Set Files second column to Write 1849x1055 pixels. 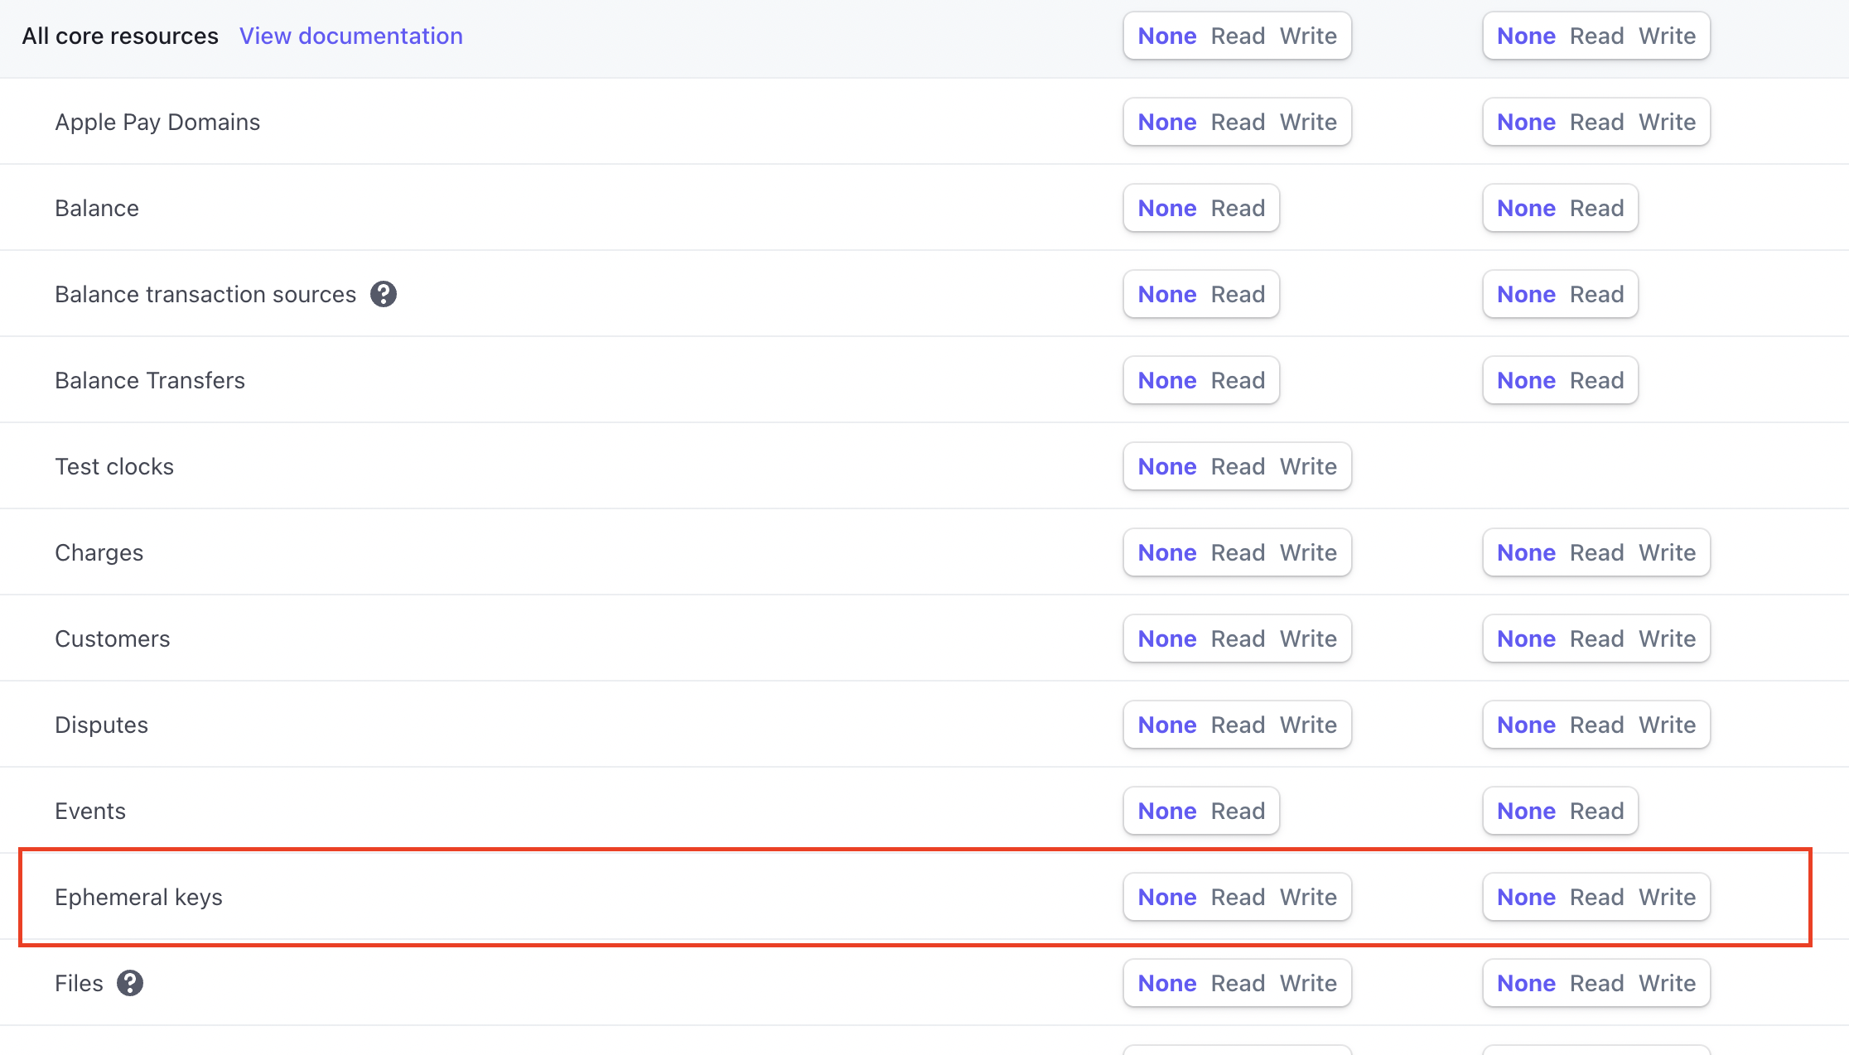tap(1667, 983)
